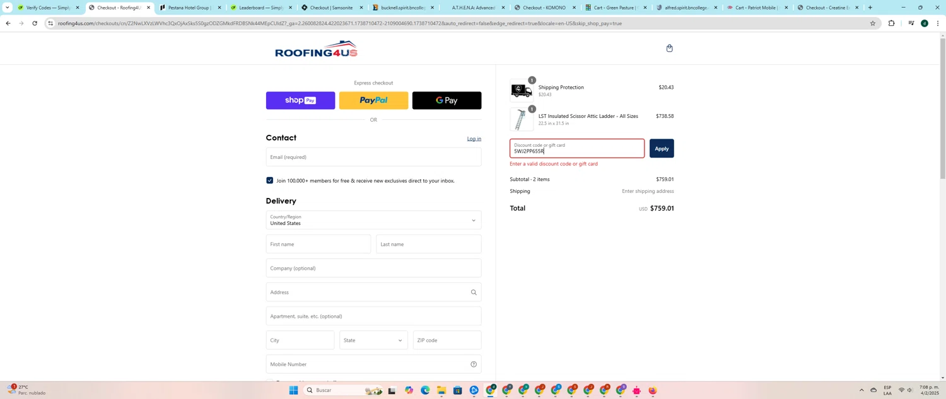Open the media control icon in toolbar
The image size is (946, 399).
[911, 23]
